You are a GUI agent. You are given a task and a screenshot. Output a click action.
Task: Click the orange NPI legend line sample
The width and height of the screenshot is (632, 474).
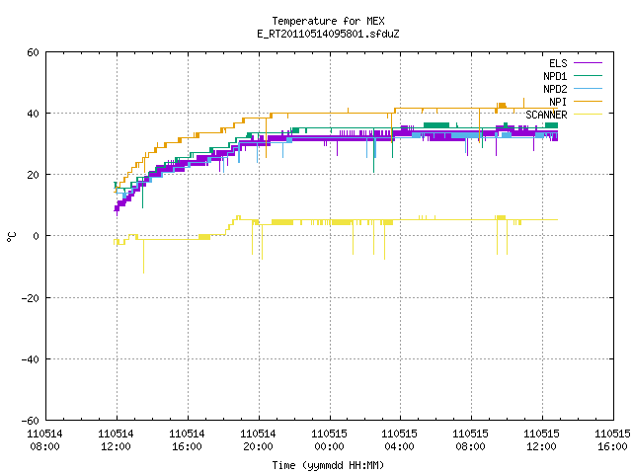[588, 102]
